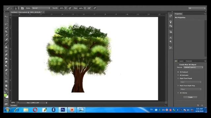Enable airbrush mode
This screenshot has width=211, height=118.
(89, 8)
